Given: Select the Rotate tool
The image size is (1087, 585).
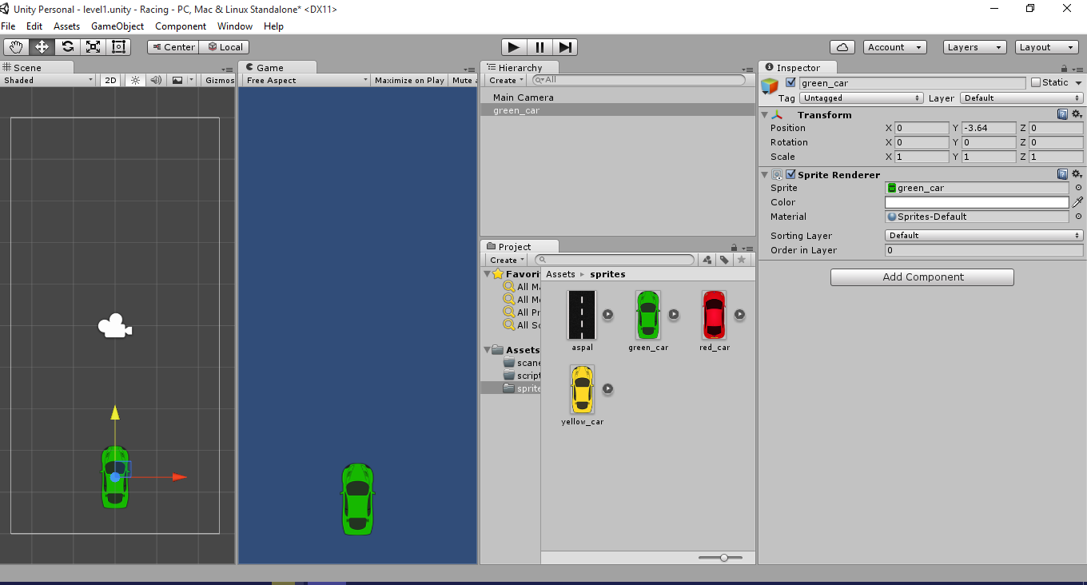Looking at the screenshot, I should point(67,47).
